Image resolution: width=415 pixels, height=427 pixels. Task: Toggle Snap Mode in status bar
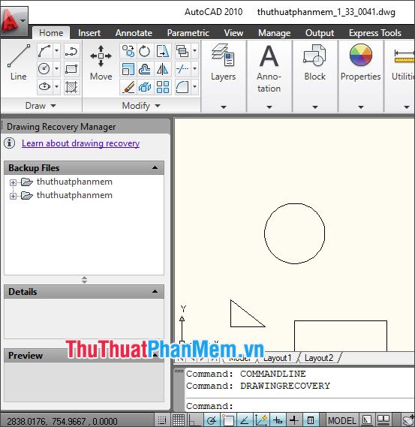pos(162,420)
